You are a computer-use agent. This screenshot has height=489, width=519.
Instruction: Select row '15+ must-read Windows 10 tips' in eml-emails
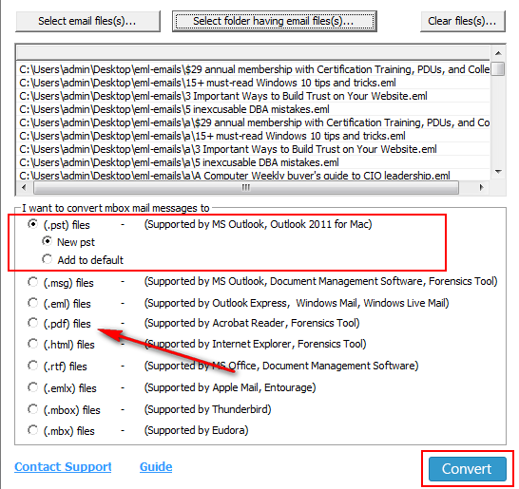(x=253, y=83)
